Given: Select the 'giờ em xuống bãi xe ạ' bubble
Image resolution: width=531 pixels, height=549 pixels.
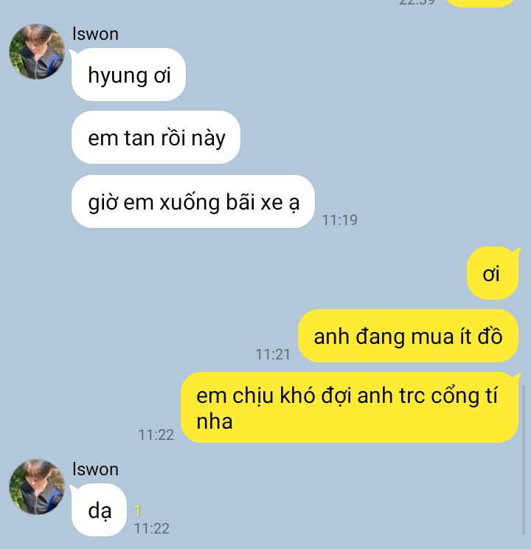Looking at the screenshot, I should click(193, 201).
